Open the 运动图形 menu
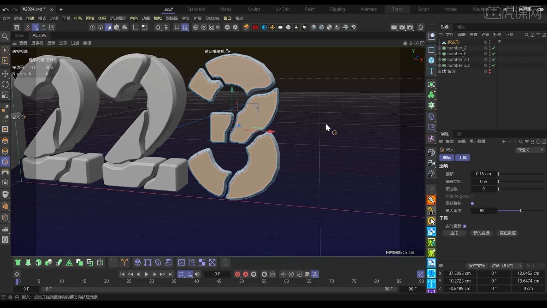 coord(118,18)
